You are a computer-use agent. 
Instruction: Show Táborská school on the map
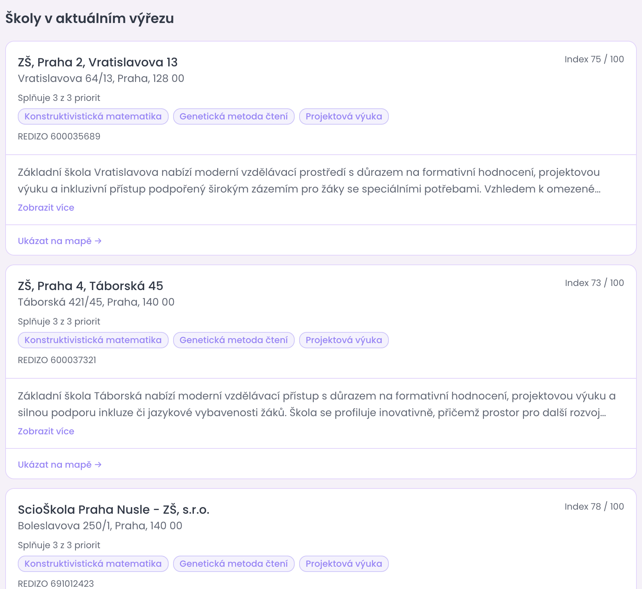click(x=60, y=465)
